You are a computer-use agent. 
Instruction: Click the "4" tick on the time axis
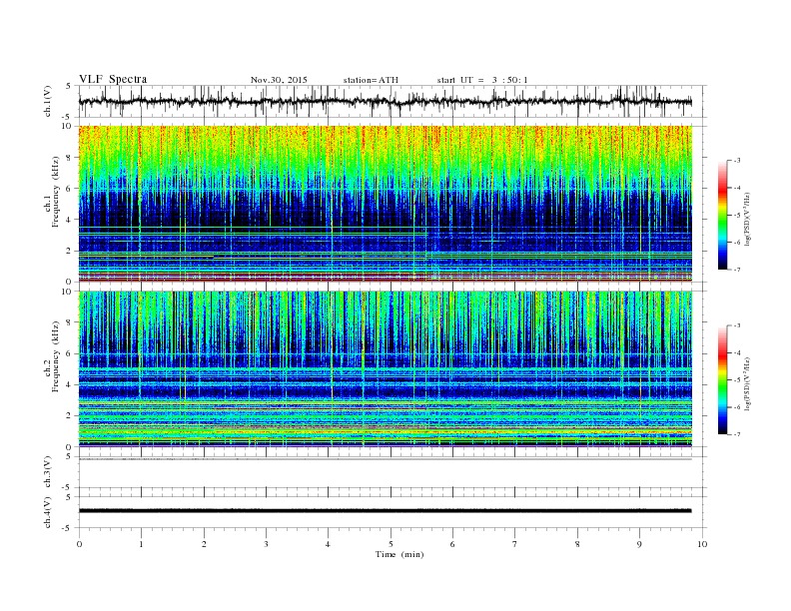(x=329, y=544)
